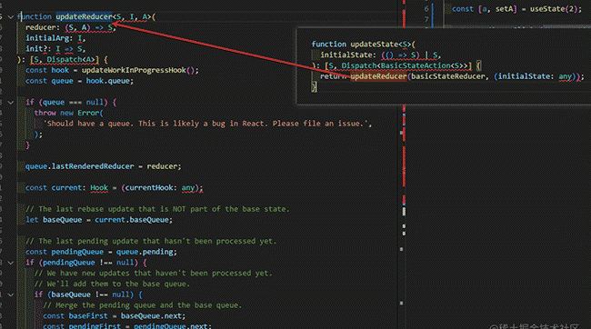Click the updateState function name in the popup
591x329 pixels.
[375, 45]
